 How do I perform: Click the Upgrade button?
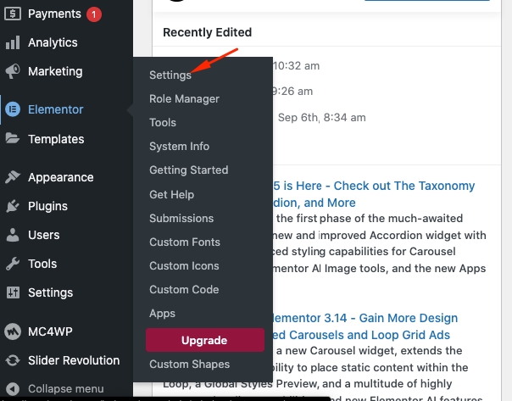tap(204, 340)
